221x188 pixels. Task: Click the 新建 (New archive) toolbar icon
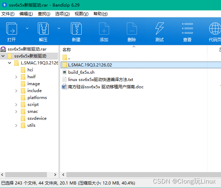point(76,28)
